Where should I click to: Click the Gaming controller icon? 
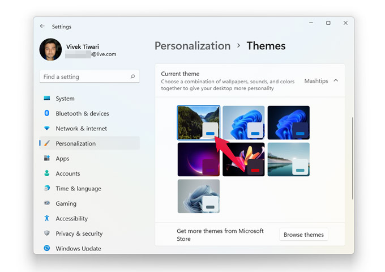(46, 203)
